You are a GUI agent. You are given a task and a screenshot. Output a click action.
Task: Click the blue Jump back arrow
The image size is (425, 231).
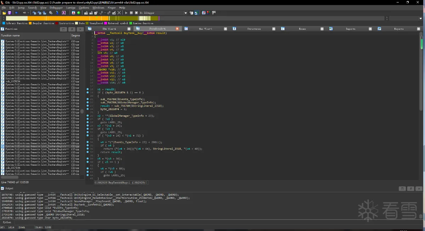pos(17,13)
